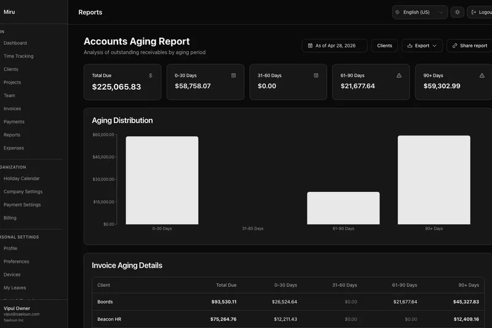The width and height of the screenshot is (492, 328).
Task: Click the link icon on Share report
Action: pos(454,46)
